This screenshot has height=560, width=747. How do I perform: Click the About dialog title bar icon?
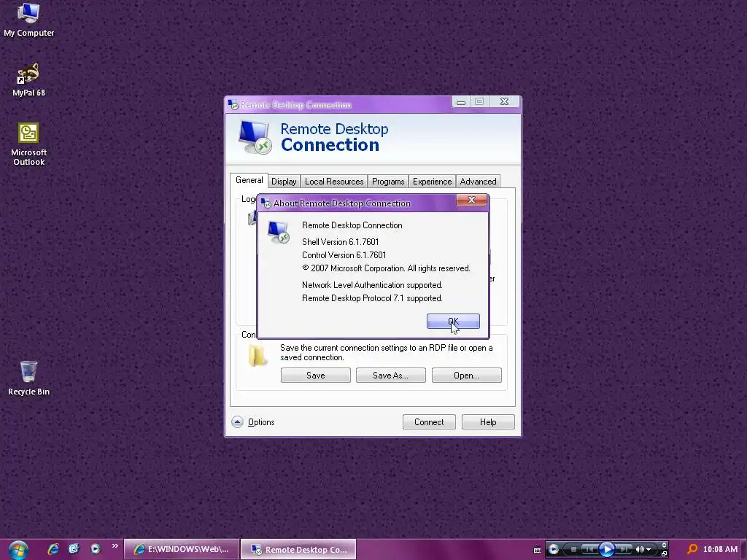[x=266, y=203]
